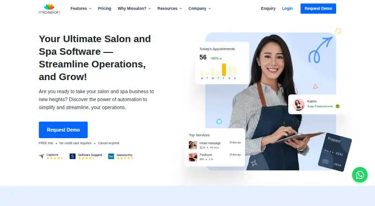This screenshot has width=375, height=206.
Task: Click the Prepaid card graphic
Action: click(x=335, y=152)
